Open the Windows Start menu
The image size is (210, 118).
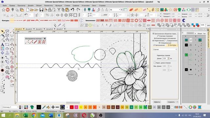(x=3, y=115)
